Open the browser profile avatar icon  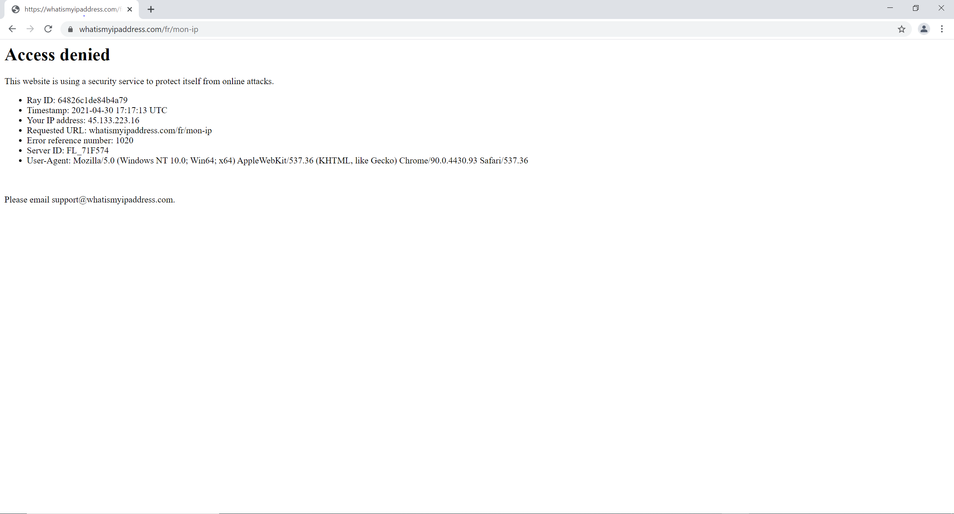pos(924,29)
